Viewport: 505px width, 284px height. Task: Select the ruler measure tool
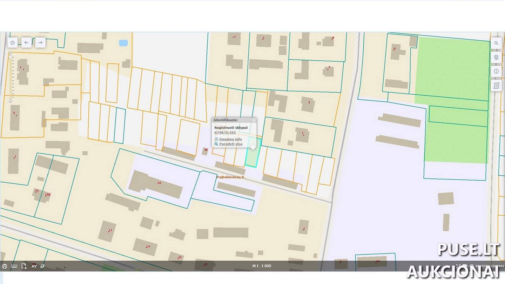pyautogui.click(x=14, y=266)
